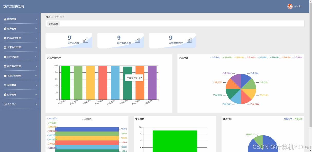Open the 订单管理 menu label
This screenshot has height=152, width=312.
click(x=12, y=95)
